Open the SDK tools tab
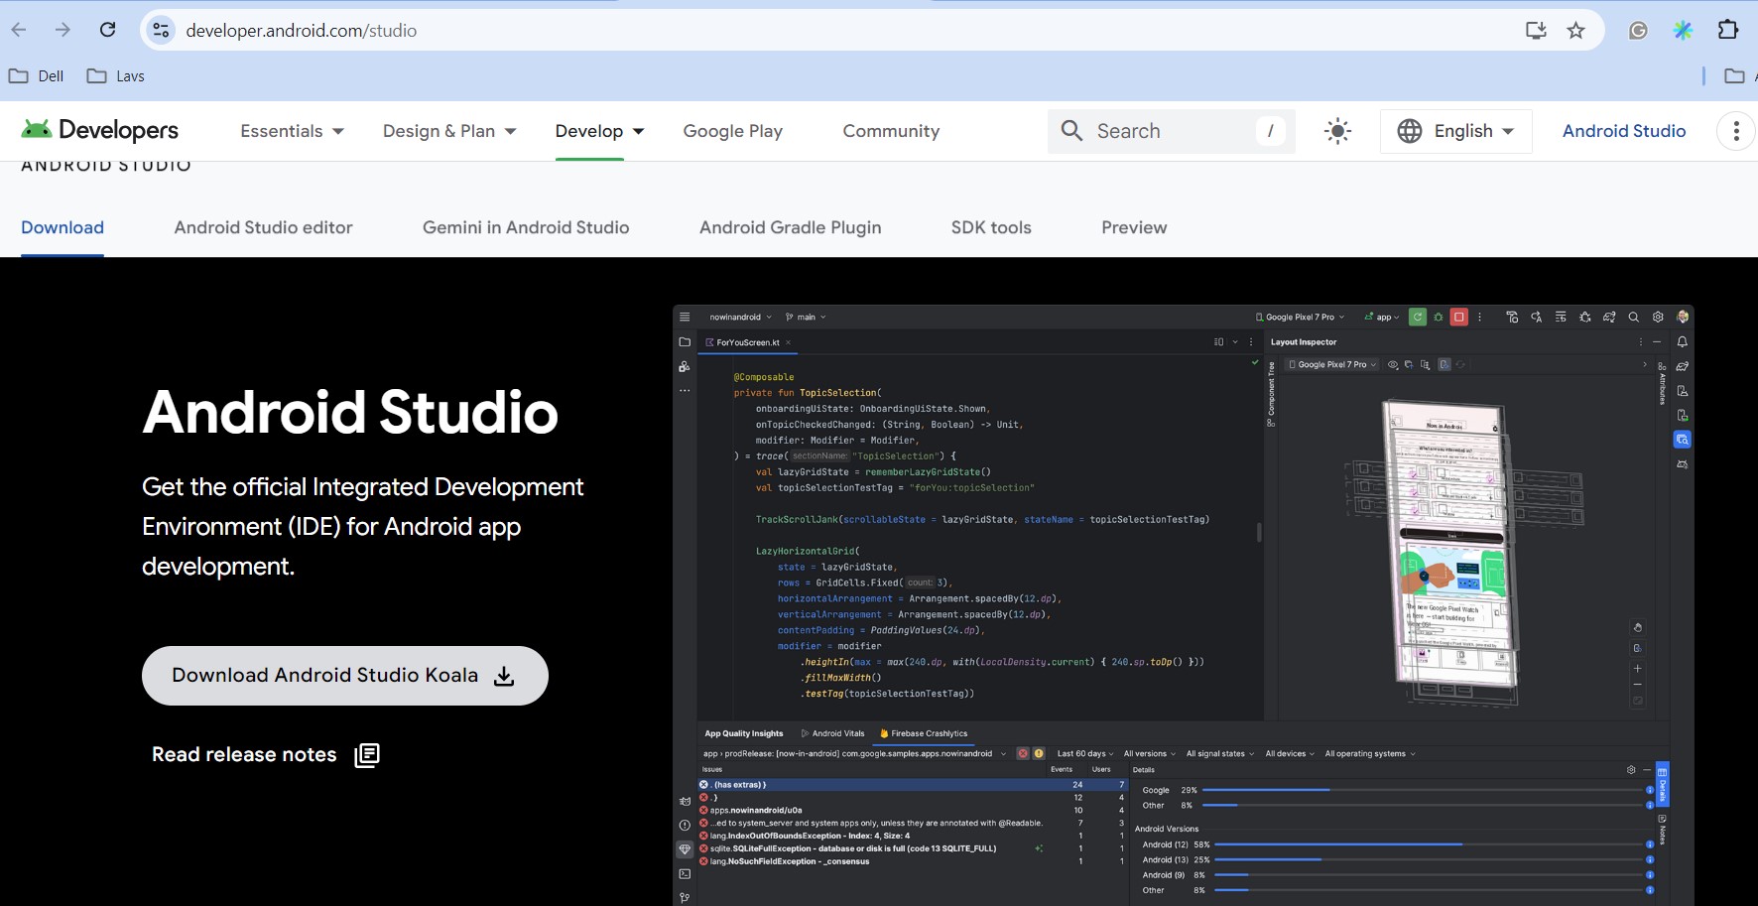1758x906 pixels. pos(991,227)
